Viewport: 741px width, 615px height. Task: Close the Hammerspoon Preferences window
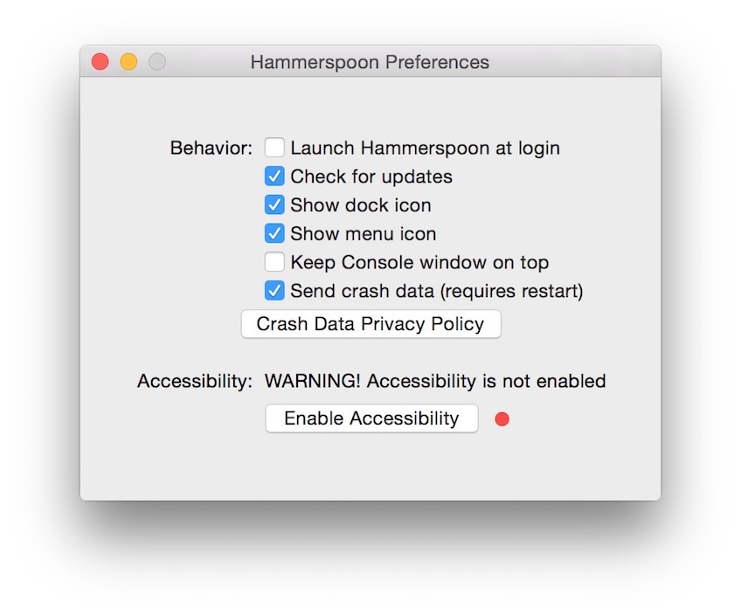pyautogui.click(x=100, y=62)
